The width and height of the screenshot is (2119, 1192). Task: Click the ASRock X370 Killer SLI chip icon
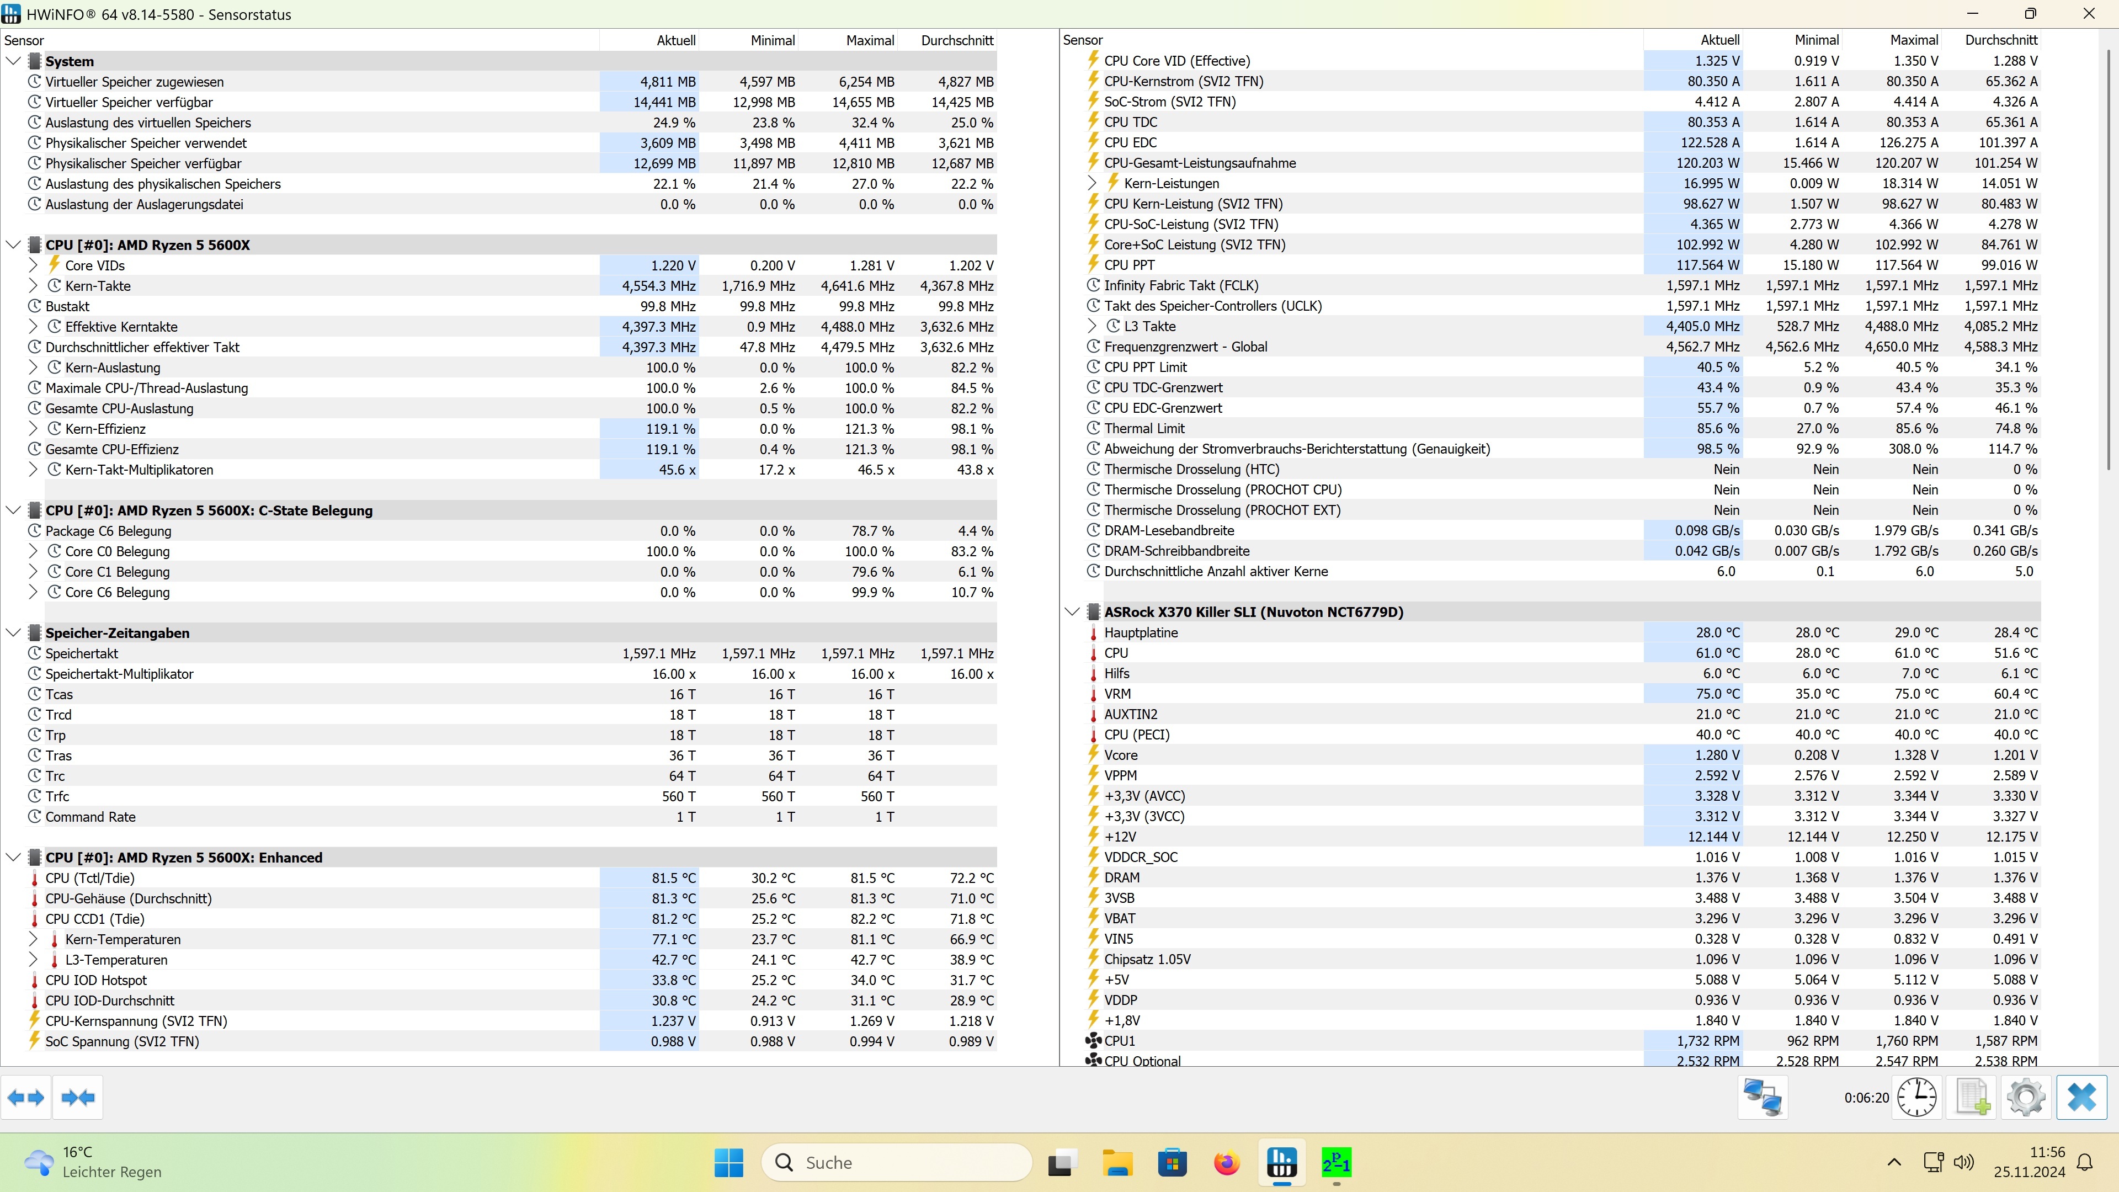tap(1093, 611)
